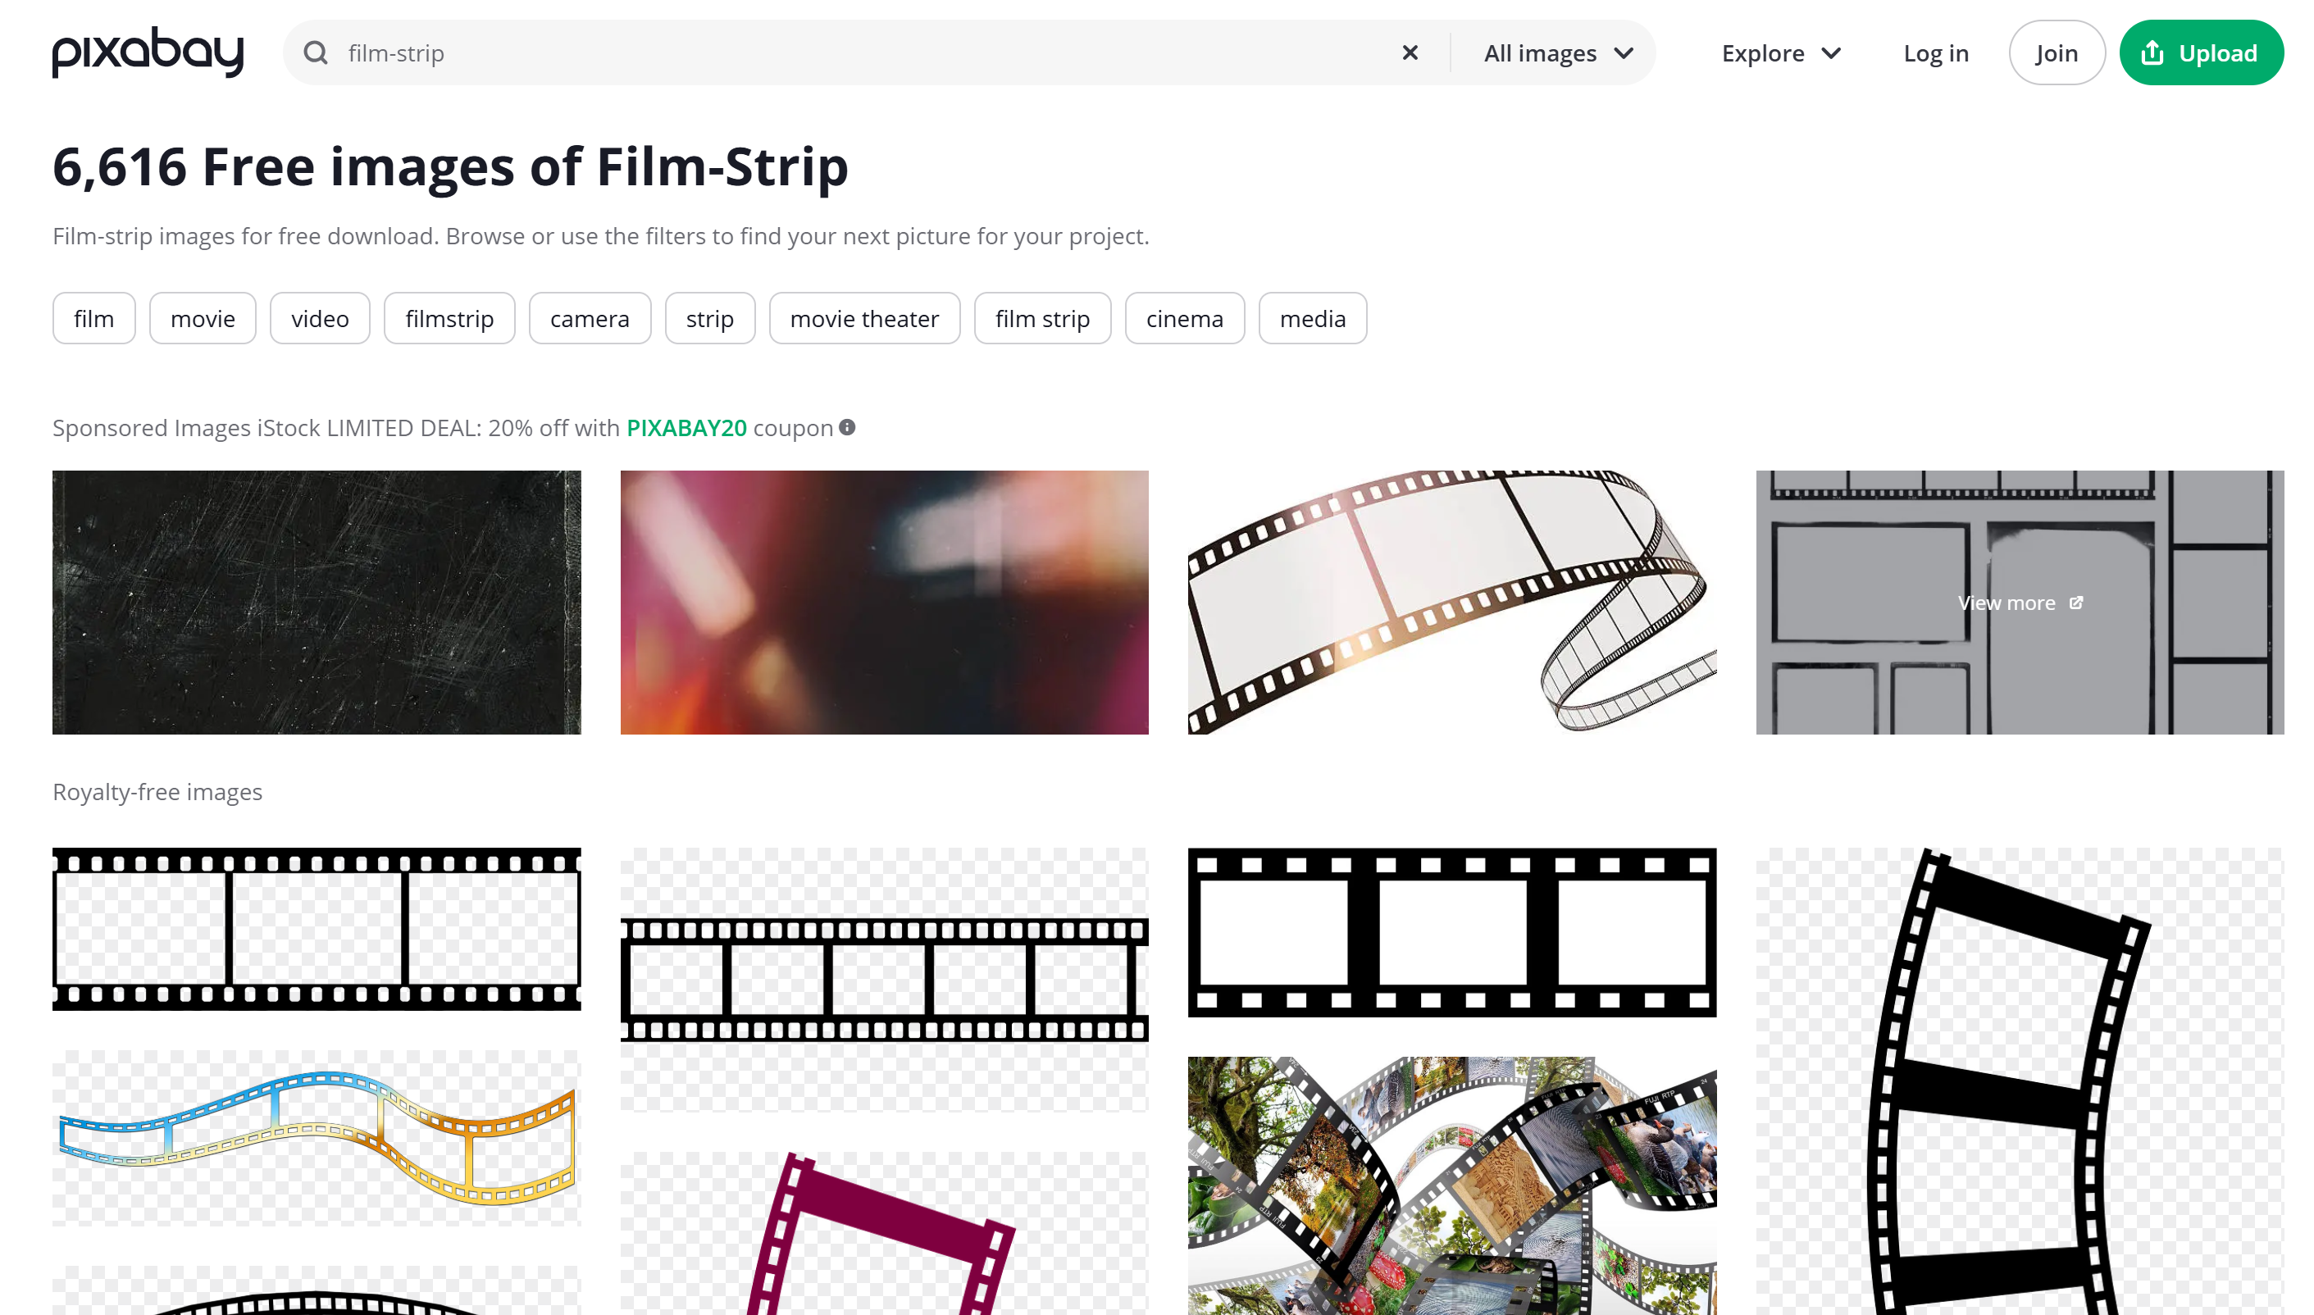Click inside the search input field
The height and width of the screenshot is (1315, 2314).
[722, 52]
